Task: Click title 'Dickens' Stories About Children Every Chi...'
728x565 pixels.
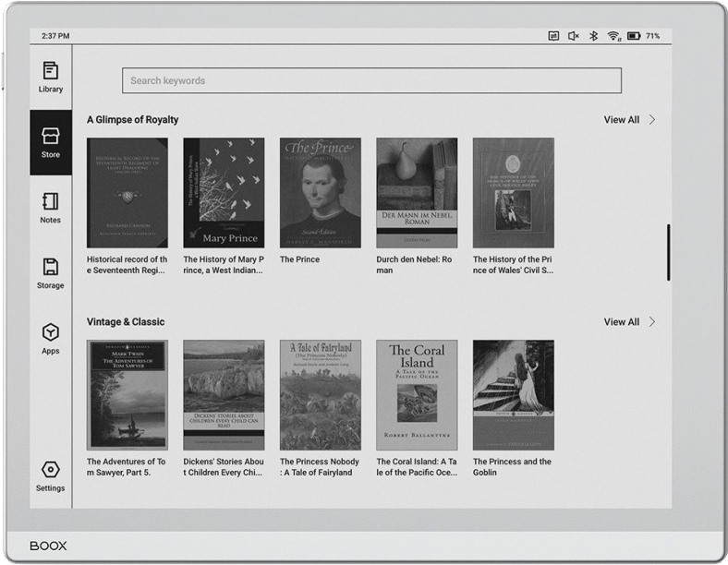Action: coord(224,467)
